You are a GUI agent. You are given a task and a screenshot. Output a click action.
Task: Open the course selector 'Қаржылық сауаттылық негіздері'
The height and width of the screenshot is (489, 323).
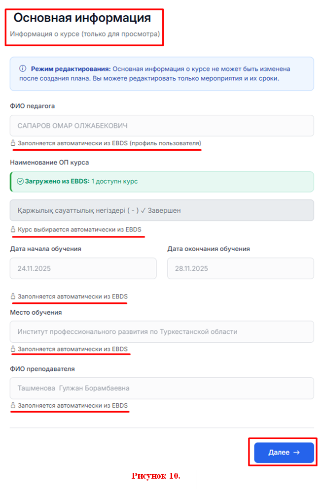[162, 210]
